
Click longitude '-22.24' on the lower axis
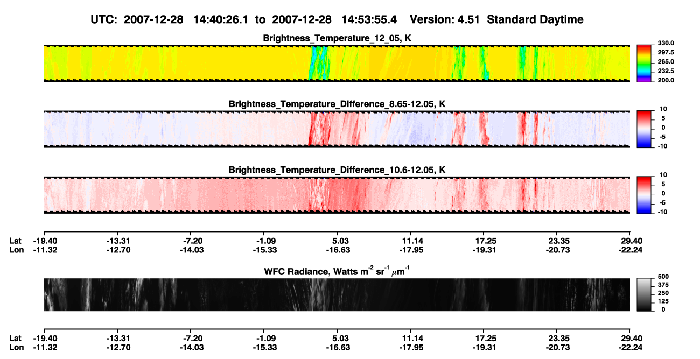click(631, 347)
